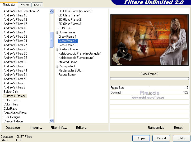Select Crescent Moon category
This screenshot has height=142, width=191.
point(13,121)
